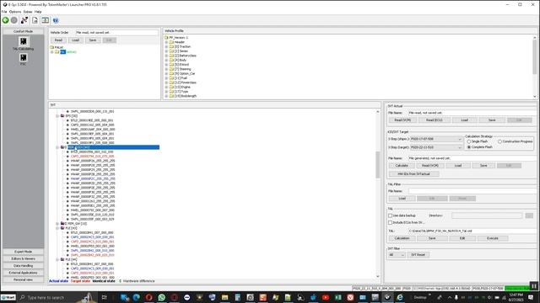Click the EPS [30] ECU folder icon

coord(62,116)
